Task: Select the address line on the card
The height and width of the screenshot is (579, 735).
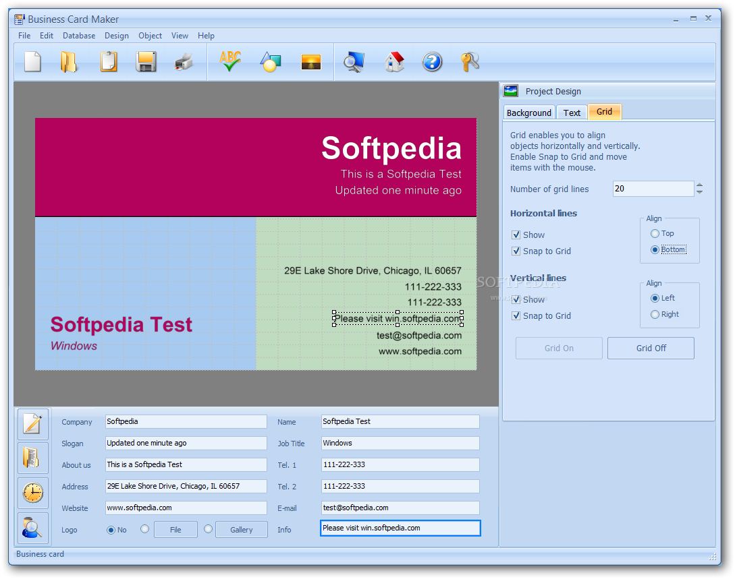Action: [373, 270]
